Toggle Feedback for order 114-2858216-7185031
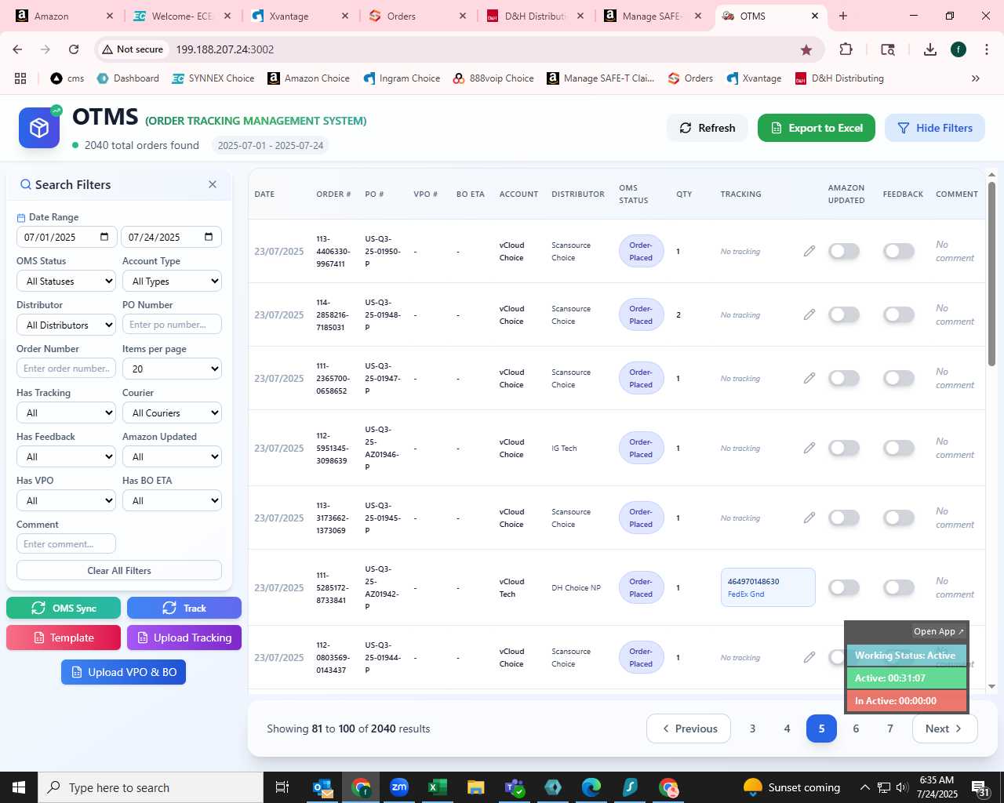 (x=899, y=314)
